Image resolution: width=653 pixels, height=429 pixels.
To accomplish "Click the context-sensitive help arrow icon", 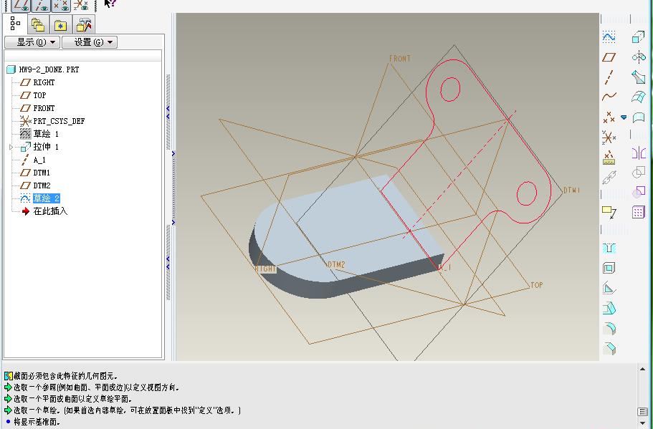I will [110, 4].
